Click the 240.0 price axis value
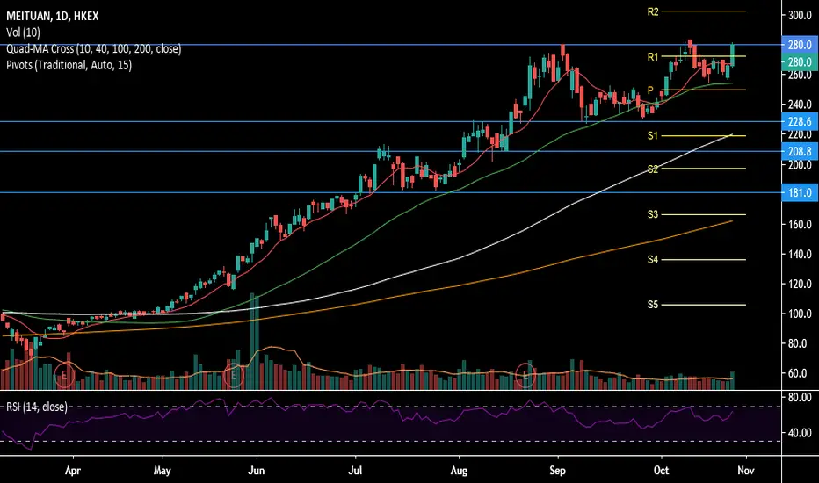The height and width of the screenshot is (483, 819). [800, 105]
